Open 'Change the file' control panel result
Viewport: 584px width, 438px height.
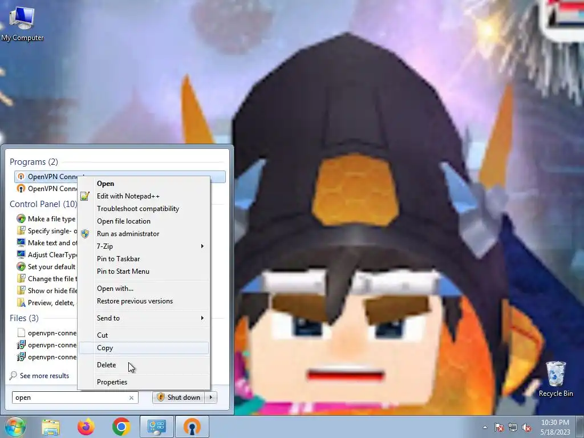tap(47, 279)
